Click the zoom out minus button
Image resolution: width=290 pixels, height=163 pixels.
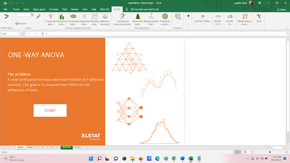(258, 152)
